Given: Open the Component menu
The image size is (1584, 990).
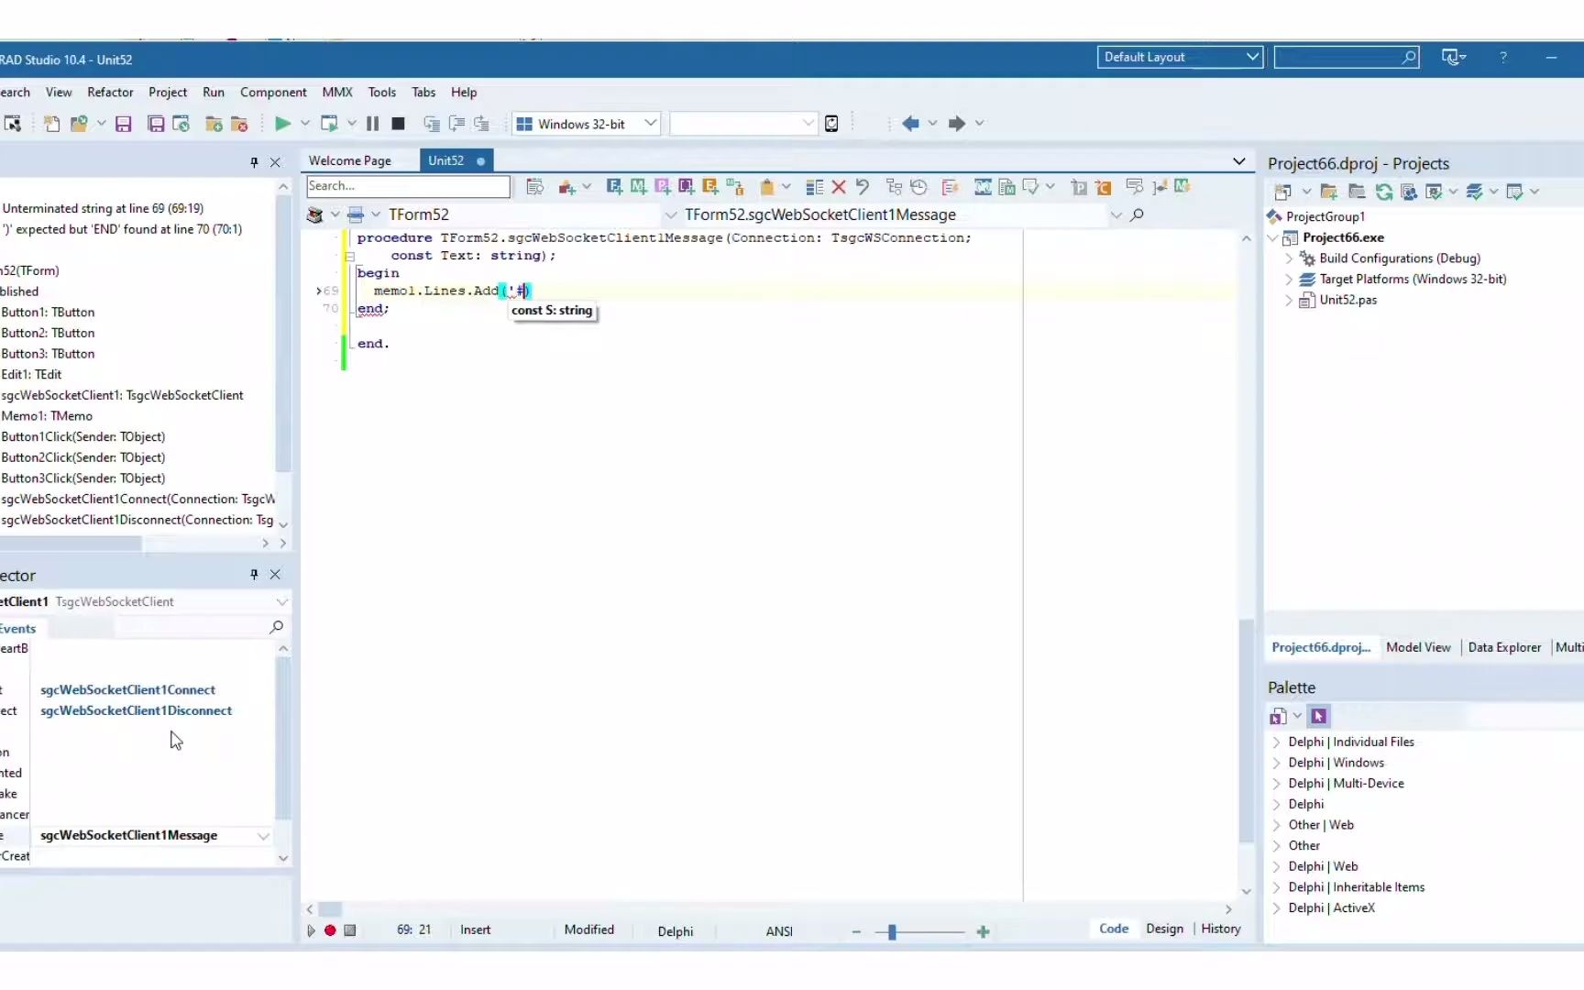Looking at the screenshot, I should pos(273,93).
